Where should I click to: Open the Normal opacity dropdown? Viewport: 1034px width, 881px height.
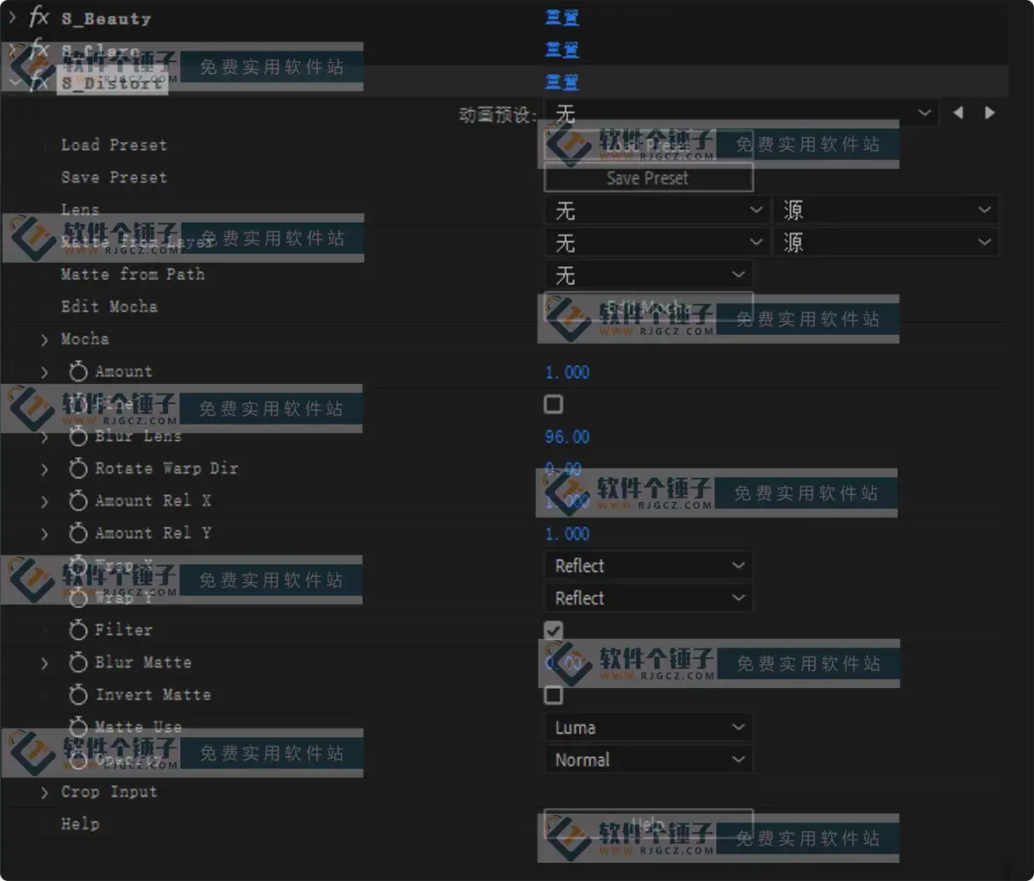pyautogui.click(x=649, y=760)
